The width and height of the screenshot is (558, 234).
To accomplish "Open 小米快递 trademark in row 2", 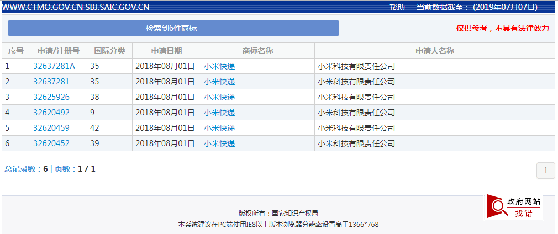I will [x=219, y=82].
